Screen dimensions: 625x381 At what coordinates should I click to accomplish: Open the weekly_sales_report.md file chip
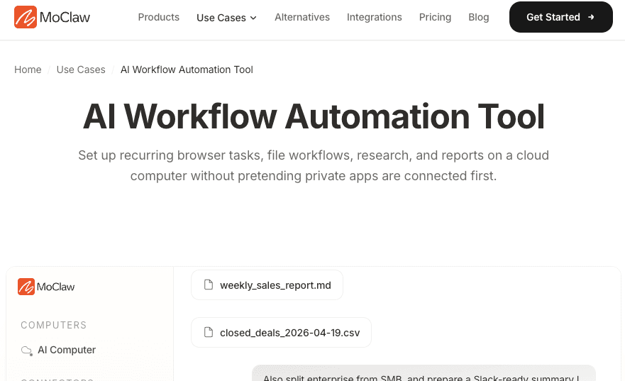click(x=267, y=285)
